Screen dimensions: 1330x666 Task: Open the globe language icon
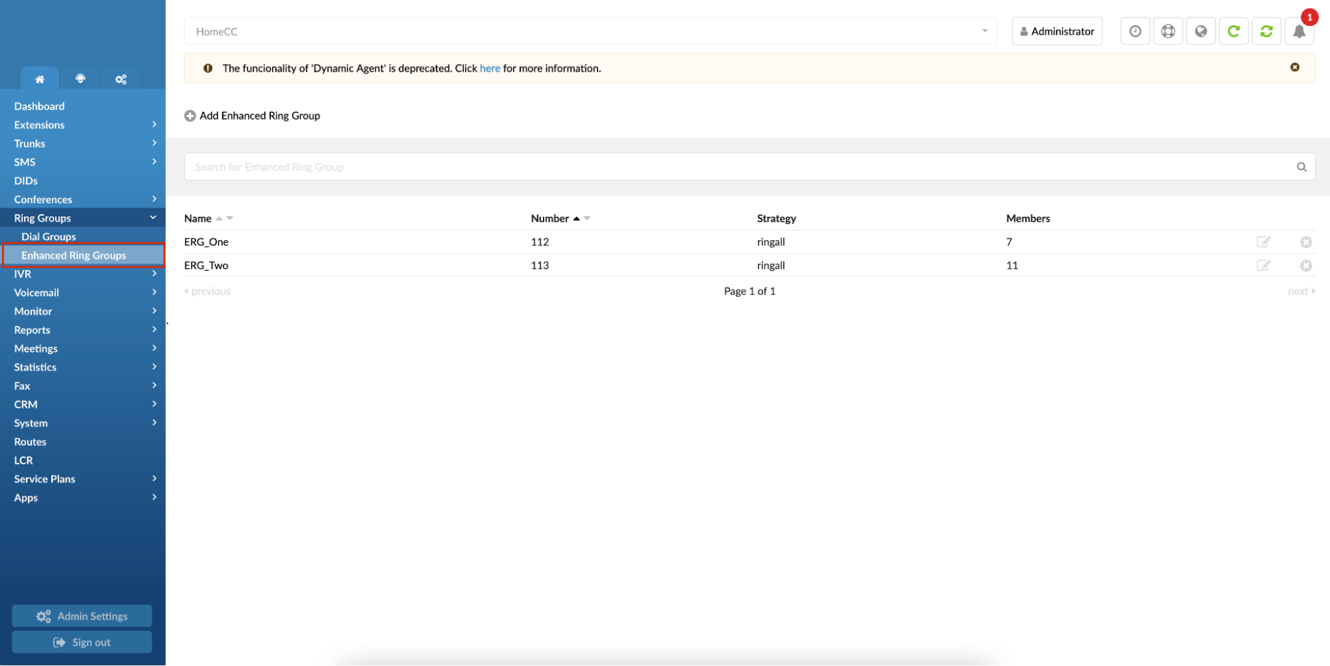1201,31
